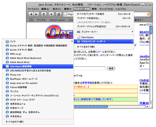Click the アップル bookmarks bar link

tap(41, 20)
